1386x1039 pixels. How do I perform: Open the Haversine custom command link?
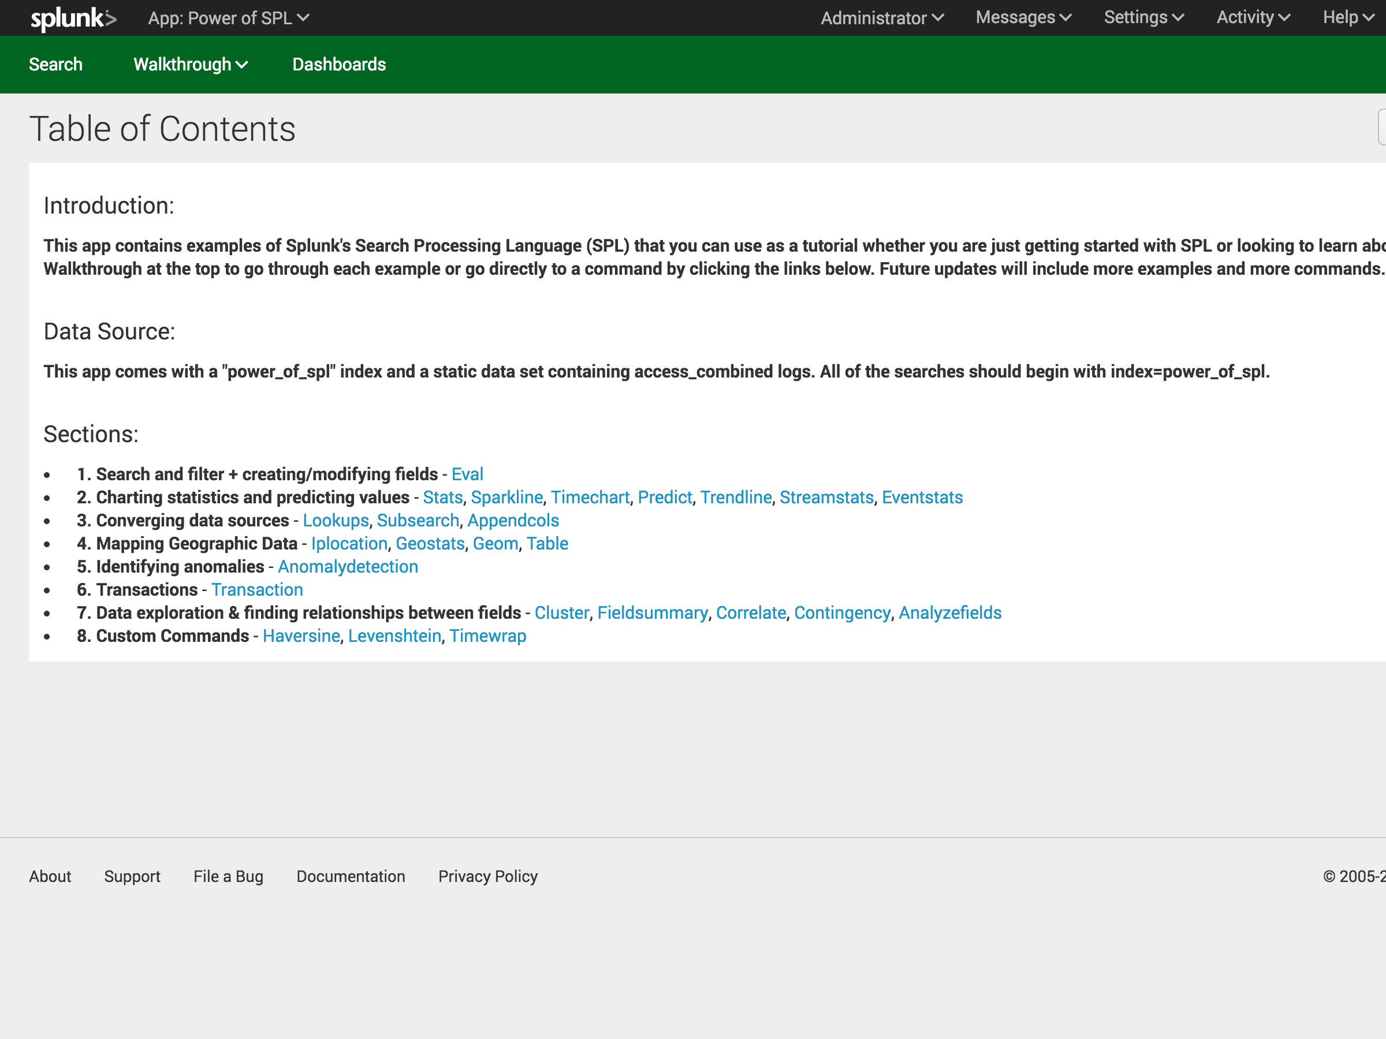point(301,636)
